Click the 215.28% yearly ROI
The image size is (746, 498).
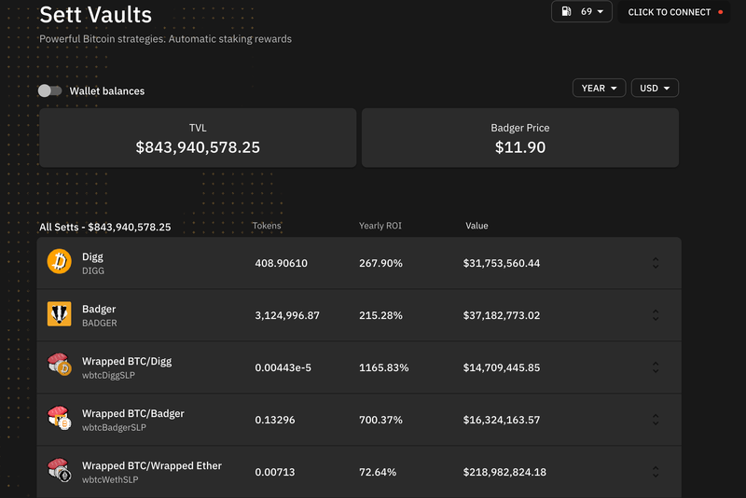380,315
